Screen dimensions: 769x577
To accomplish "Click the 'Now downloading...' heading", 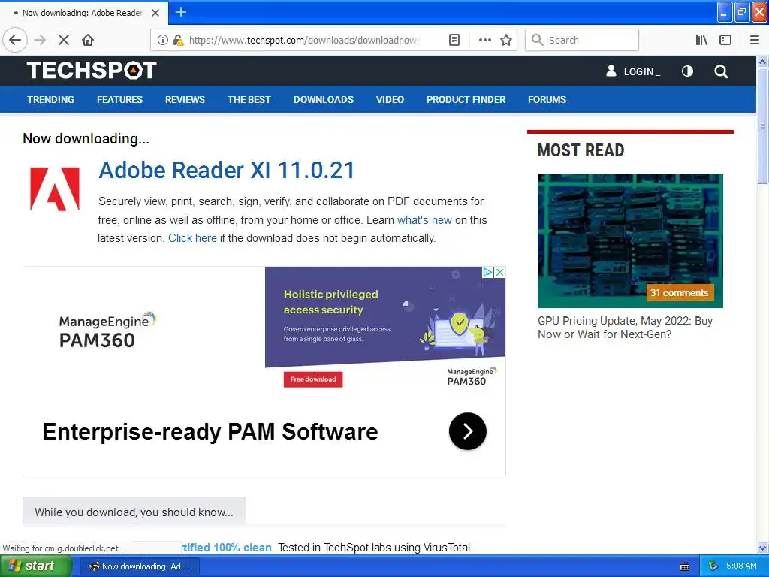I will coord(86,139).
